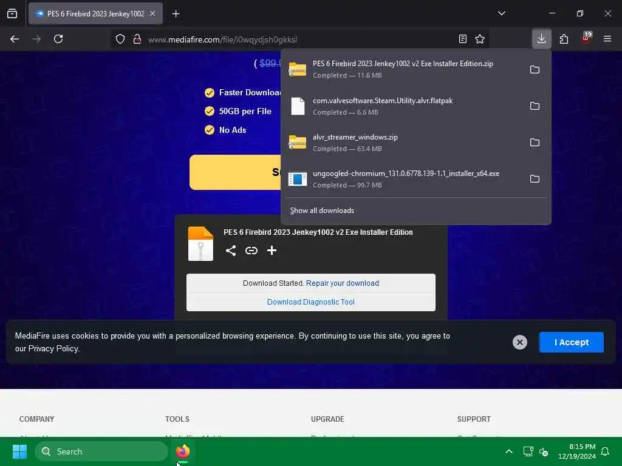The height and width of the screenshot is (466, 622).
Task: Open the clock and date display
Action: pos(577,451)
